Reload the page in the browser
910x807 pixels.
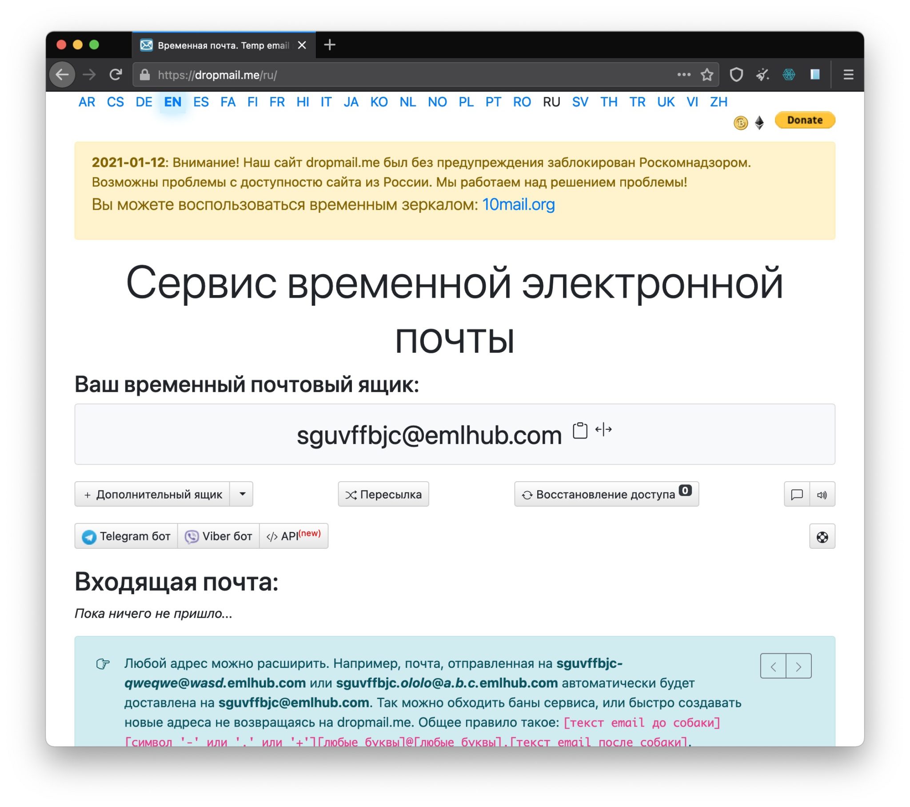(116, 75)
